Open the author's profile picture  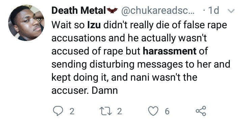[26, 23]
